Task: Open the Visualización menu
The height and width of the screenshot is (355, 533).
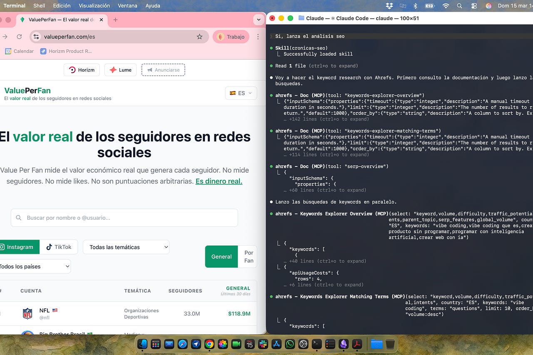Action: [95, 6]
